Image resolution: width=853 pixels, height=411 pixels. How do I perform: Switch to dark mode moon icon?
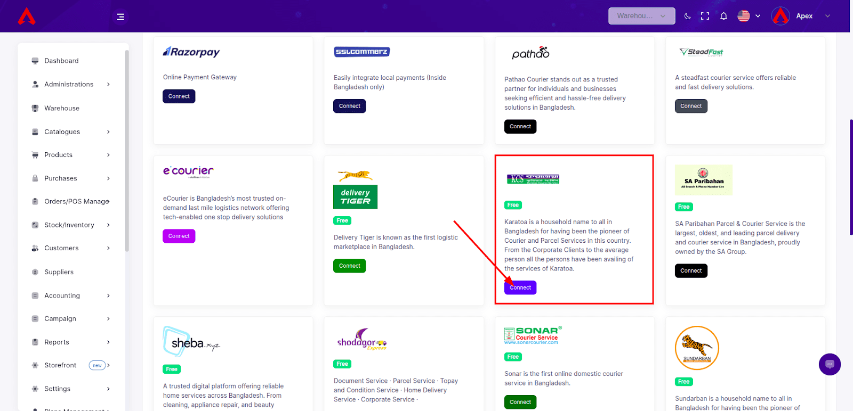tap(688, 16)
